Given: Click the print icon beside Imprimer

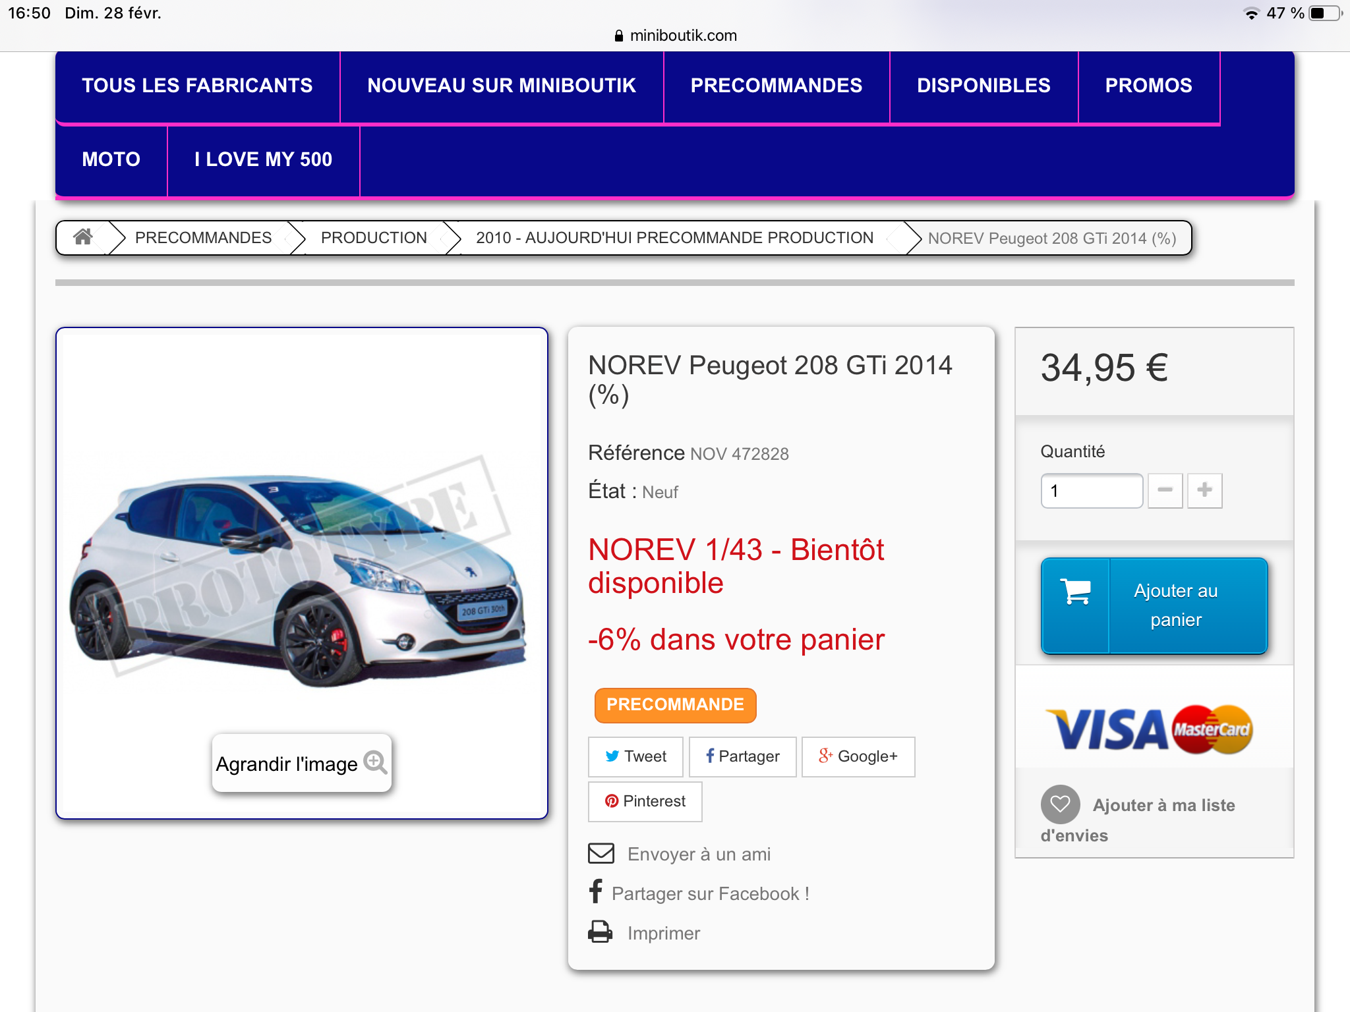Looking at the screenshot, I should pos(600,932).
